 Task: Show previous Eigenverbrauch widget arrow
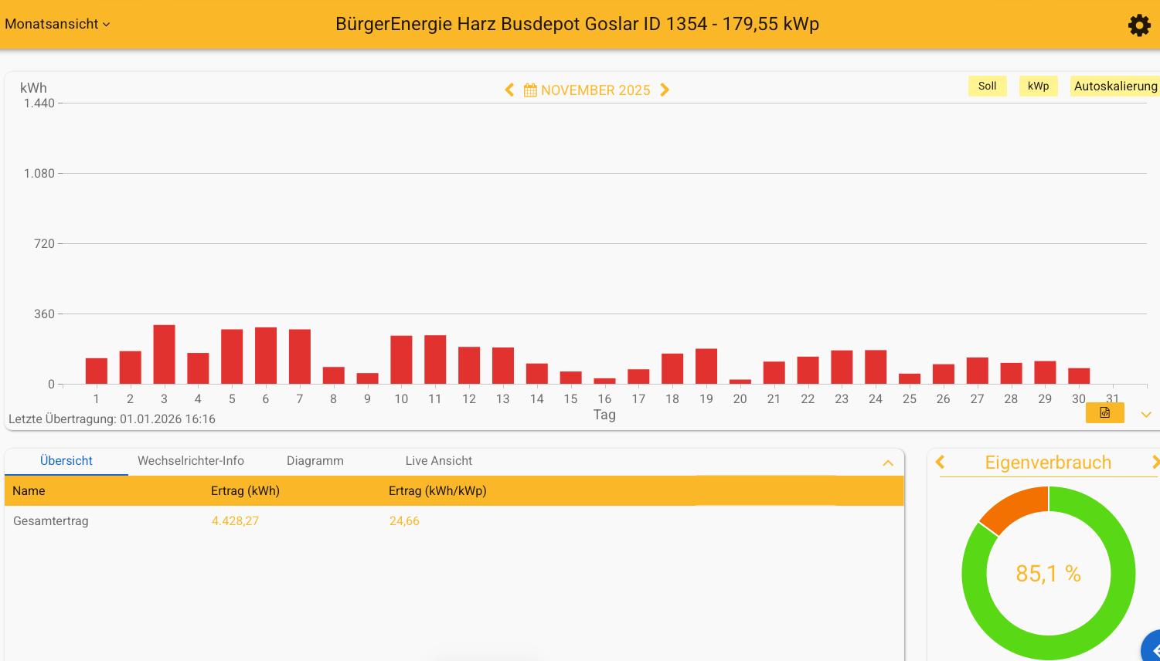(941, 463)
